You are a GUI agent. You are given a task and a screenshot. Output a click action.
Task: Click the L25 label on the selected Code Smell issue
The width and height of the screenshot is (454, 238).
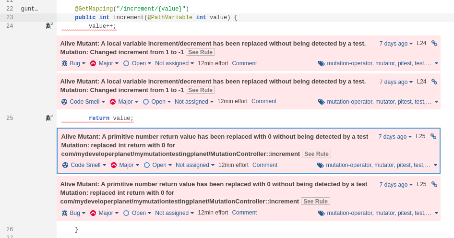click(x=420, y=136)
